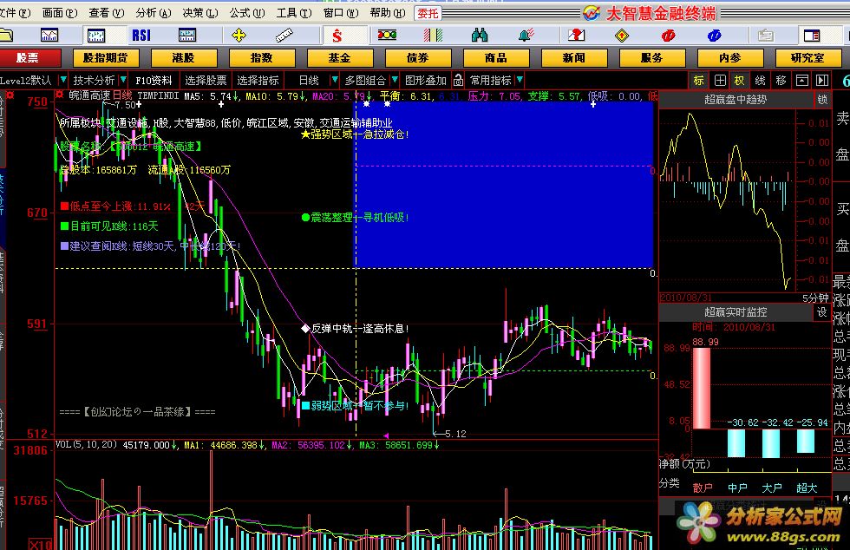Click the RSI indicator toolbar icon
Image resolution: width=850 pixels, height=550 pixels.
point(141,36)
